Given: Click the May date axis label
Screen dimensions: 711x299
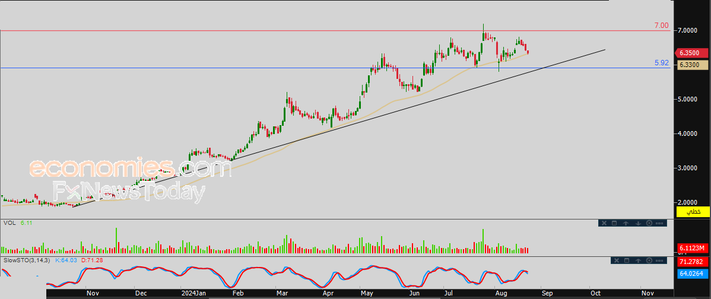Looking at the screenshot, I should tap(367, 294).
